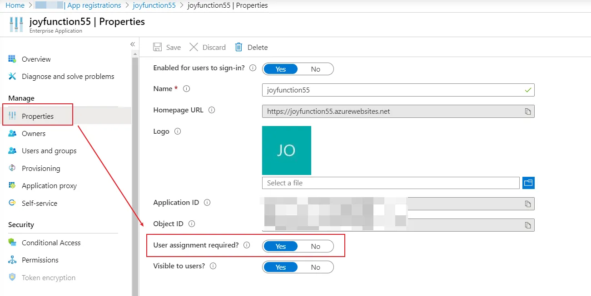Set Visible to users to Yes
This screenshot has height=296, width=591.
[281, 267]
